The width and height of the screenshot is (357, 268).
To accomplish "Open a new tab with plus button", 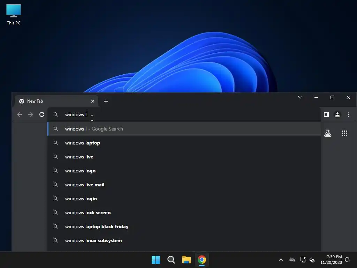I will [106, 101].
